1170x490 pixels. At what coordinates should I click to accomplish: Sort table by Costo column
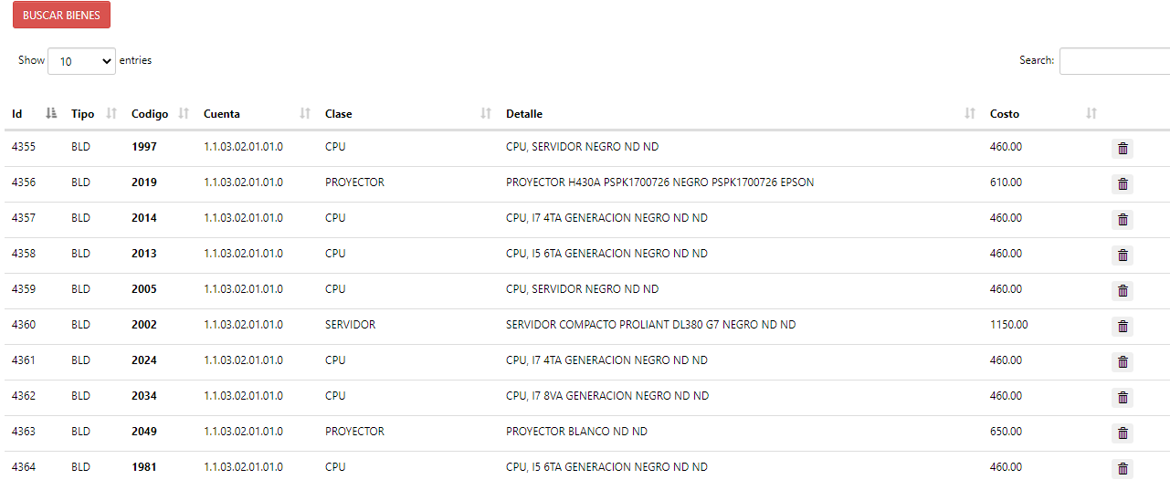[x=1043, y=114]
